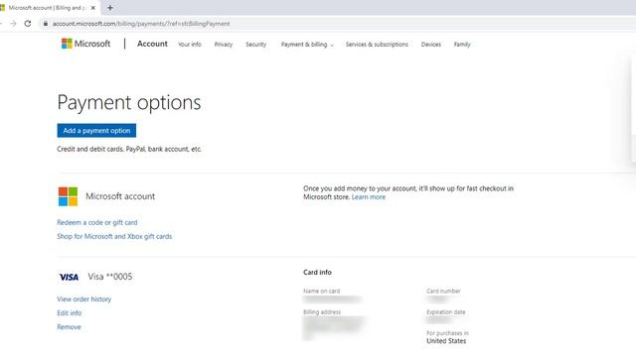Click the Account header link
Viewport: 636px width, 357px height.
click(x=152, y=44)
